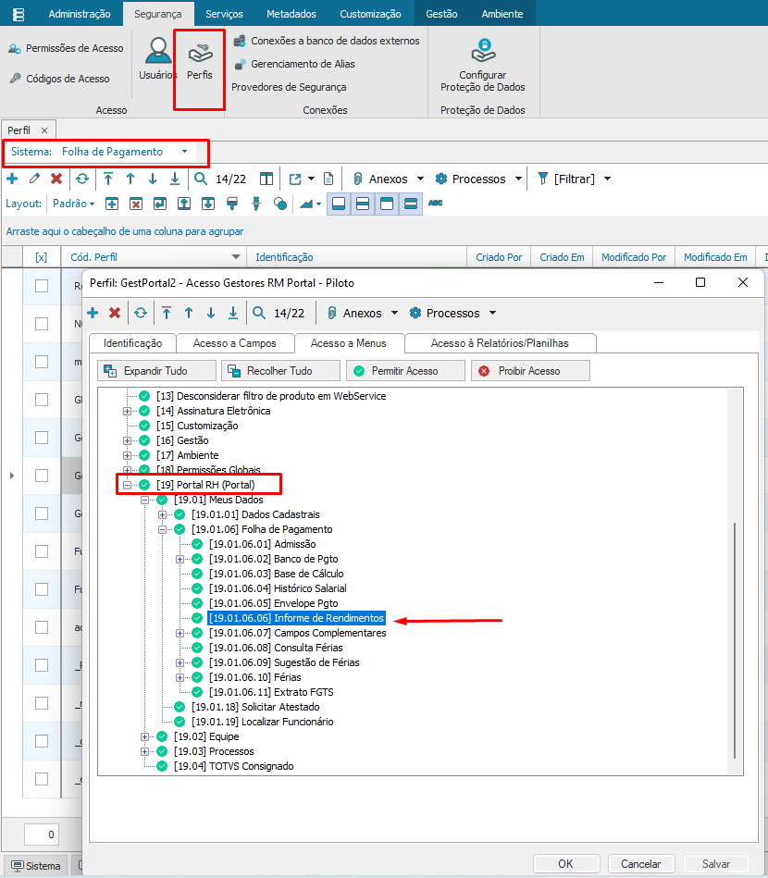
Task: Click the chart icon in layout toolbar
Action: coord(306,204)
